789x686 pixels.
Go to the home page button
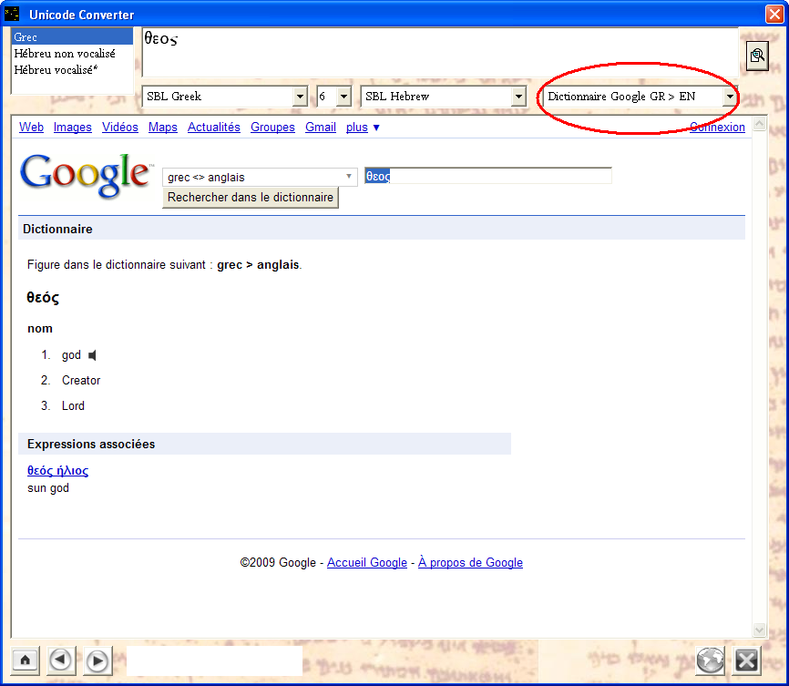tap(26, 660)
